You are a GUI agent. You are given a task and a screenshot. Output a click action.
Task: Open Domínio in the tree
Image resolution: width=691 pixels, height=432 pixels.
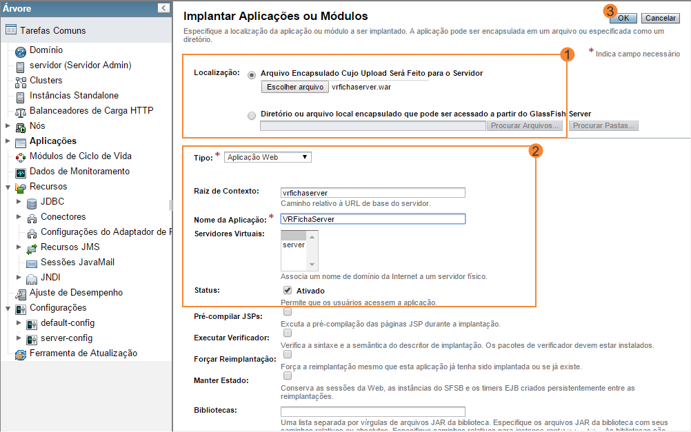tap(46, 50)
